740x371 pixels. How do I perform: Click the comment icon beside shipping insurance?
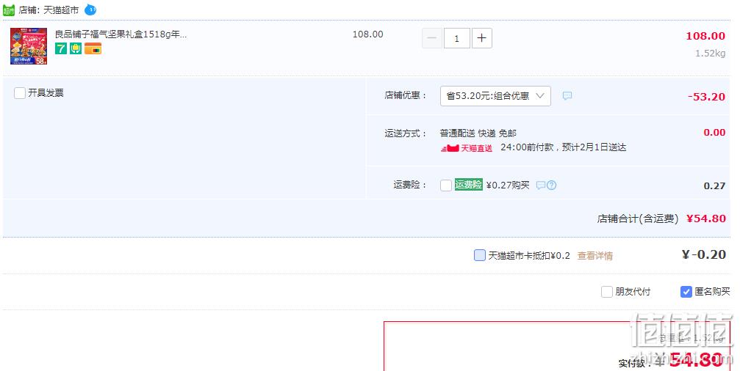click(x=541, y=185)
